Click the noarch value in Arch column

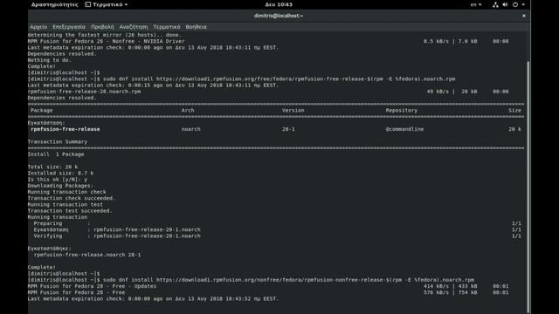191,129
